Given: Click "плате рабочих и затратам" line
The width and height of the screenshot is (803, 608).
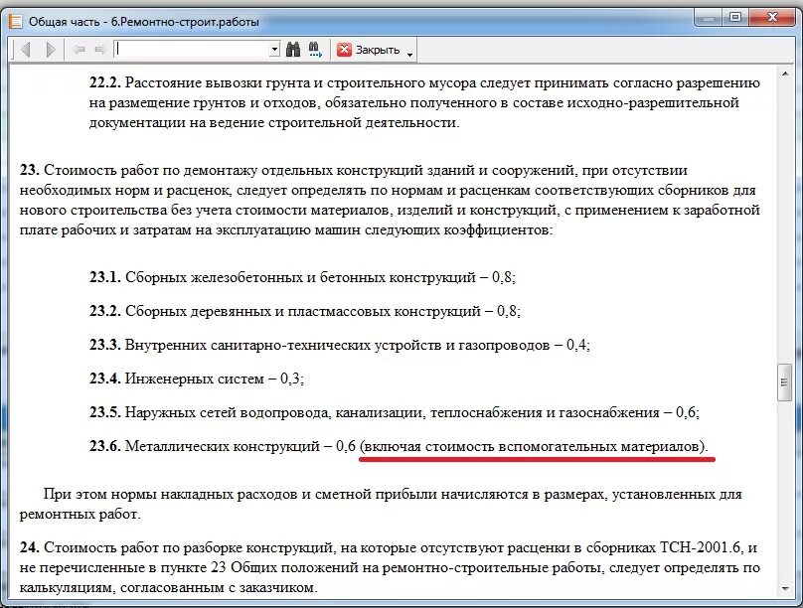Looking at the screenshot, I should [x=286, y=230].
